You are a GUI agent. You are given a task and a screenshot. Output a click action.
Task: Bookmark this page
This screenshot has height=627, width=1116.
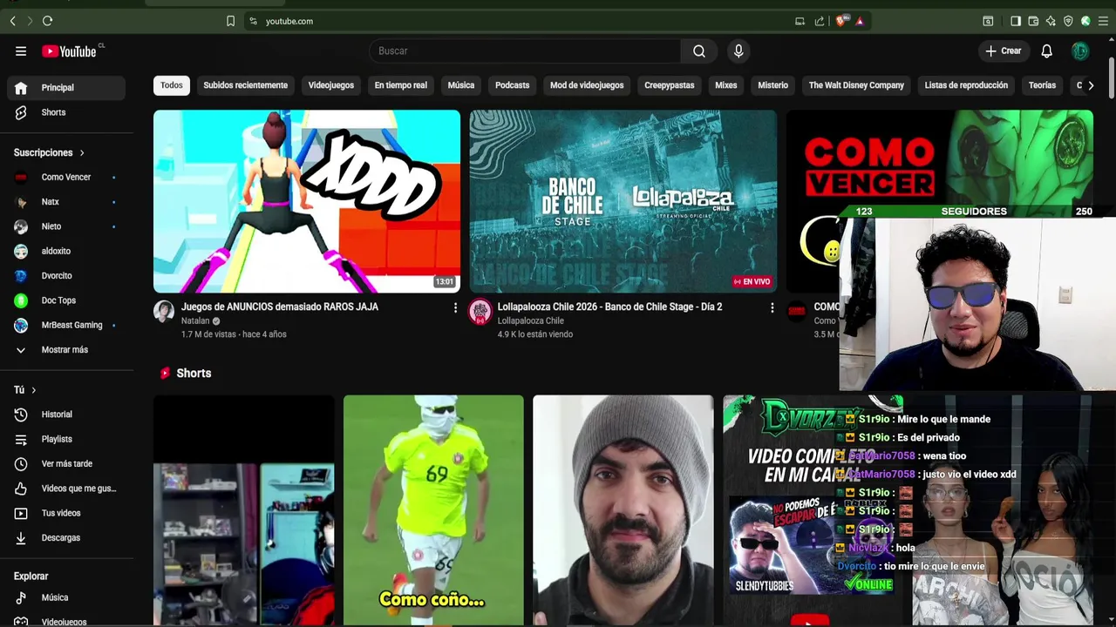point(230,21)
